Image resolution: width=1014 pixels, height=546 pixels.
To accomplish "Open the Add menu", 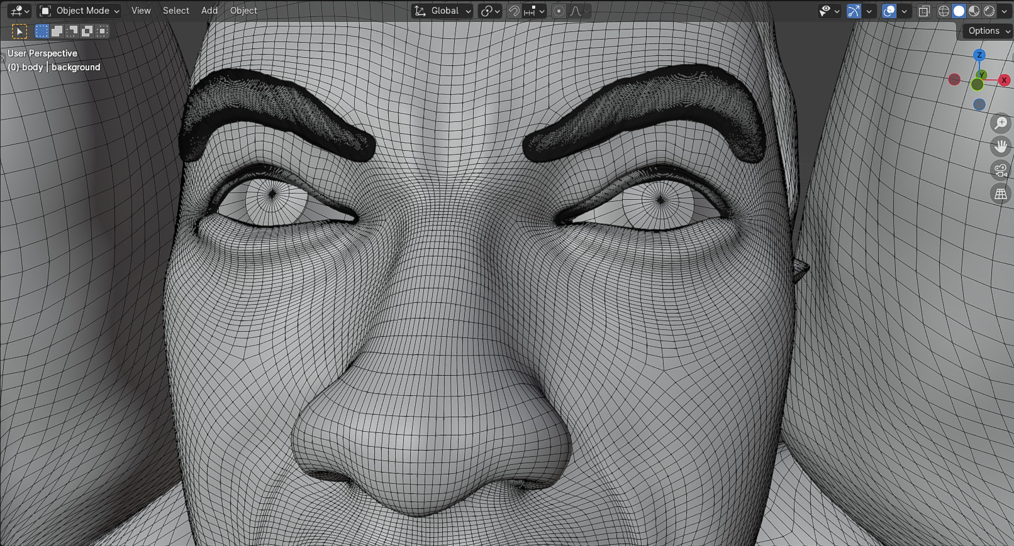I will (x=209, y=11).
